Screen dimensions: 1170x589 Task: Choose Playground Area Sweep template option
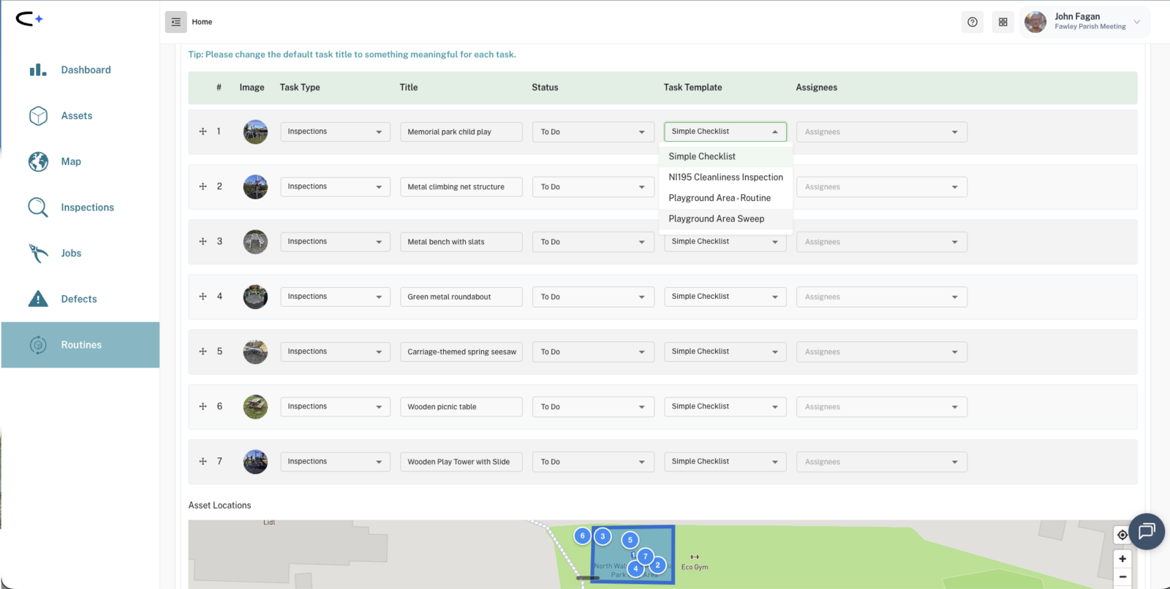click(725, 218)
